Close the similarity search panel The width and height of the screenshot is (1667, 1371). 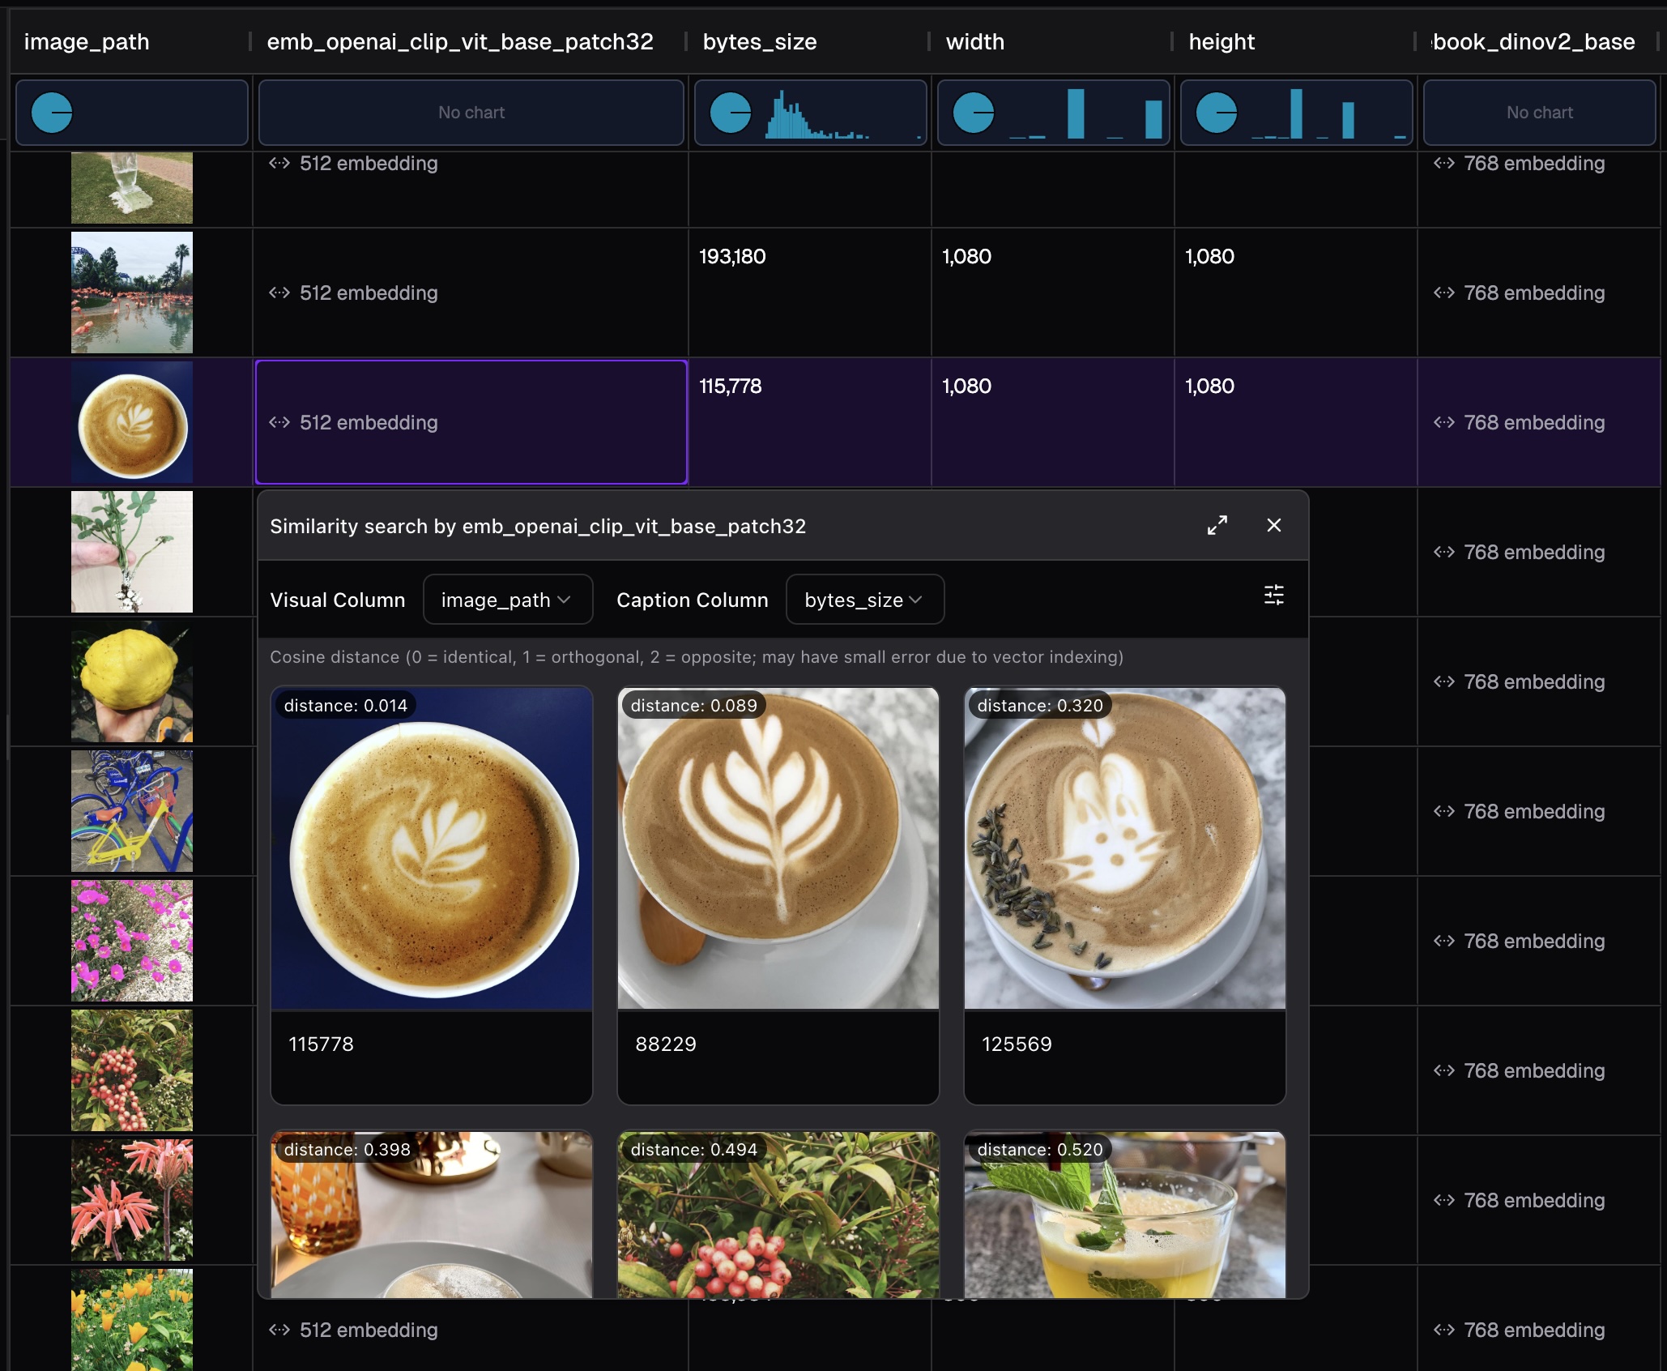click(1273, 525)
